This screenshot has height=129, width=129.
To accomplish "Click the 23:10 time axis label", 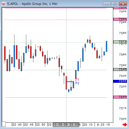I will click(x=88, y=125).
